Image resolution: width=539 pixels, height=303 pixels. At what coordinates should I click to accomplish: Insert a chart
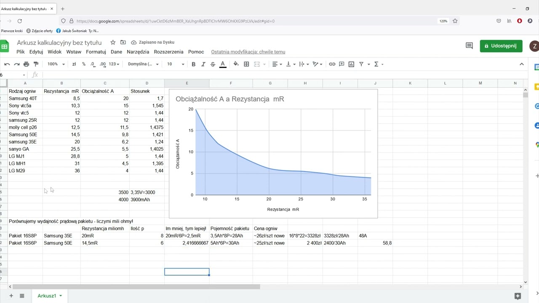coord(351,64)
